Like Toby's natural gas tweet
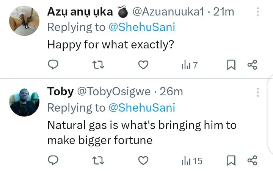The image size is (273, 171). [x=143, y=161]
